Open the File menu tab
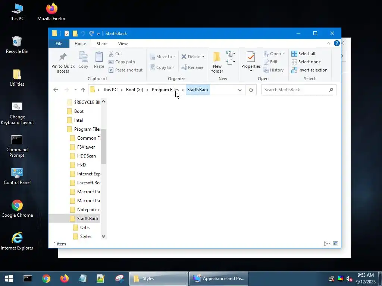This screenshot has height=286, width=382. pyautogui.click(x=59, y=44)
